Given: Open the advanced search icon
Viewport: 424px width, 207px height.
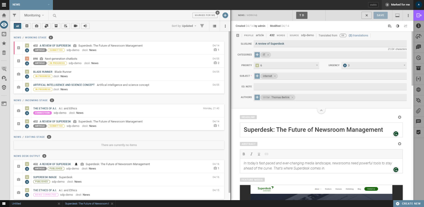Looking at the screenshot, I should 4,69.
